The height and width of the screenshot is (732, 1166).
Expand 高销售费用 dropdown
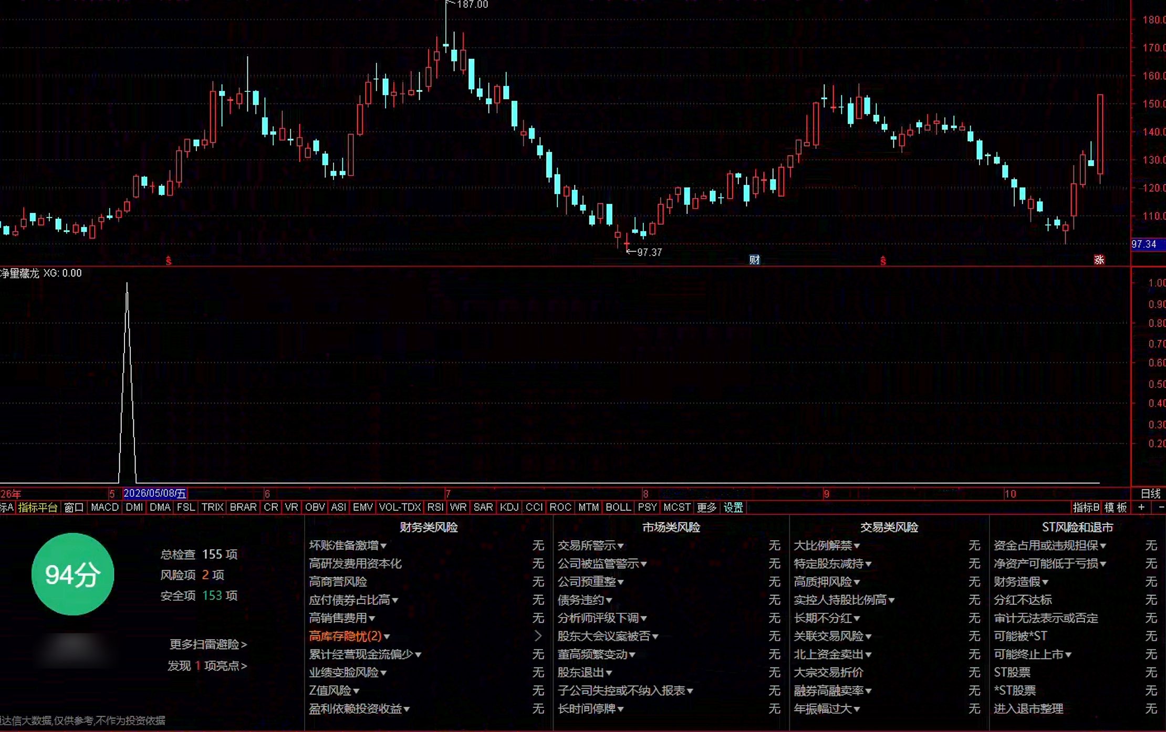[x=342, y=618]
